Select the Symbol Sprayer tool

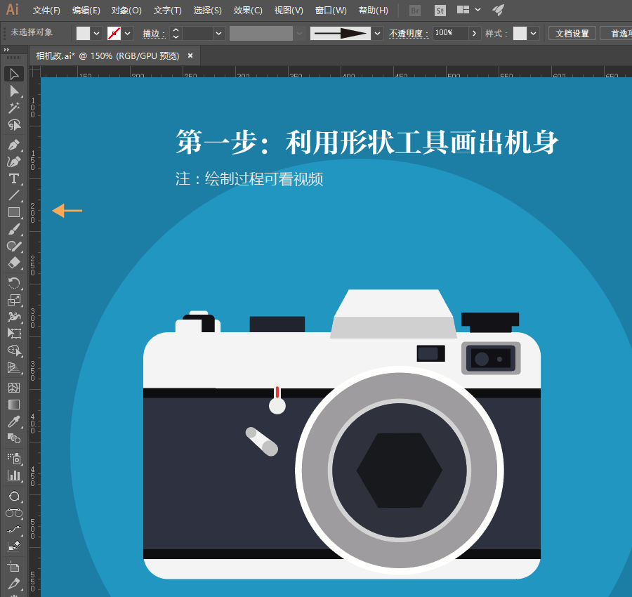point(14,459)
